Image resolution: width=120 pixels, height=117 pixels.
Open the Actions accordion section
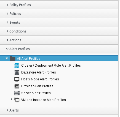[x=59, y=40]
